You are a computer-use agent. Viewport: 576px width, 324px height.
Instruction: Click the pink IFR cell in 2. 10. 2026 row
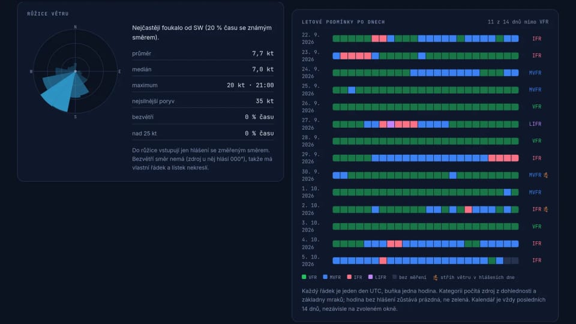[x=468, y=209]
